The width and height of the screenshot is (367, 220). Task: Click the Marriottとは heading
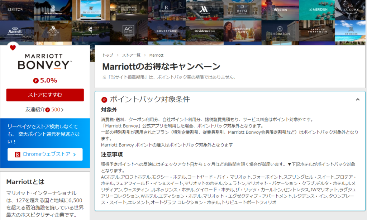[25, 182]
